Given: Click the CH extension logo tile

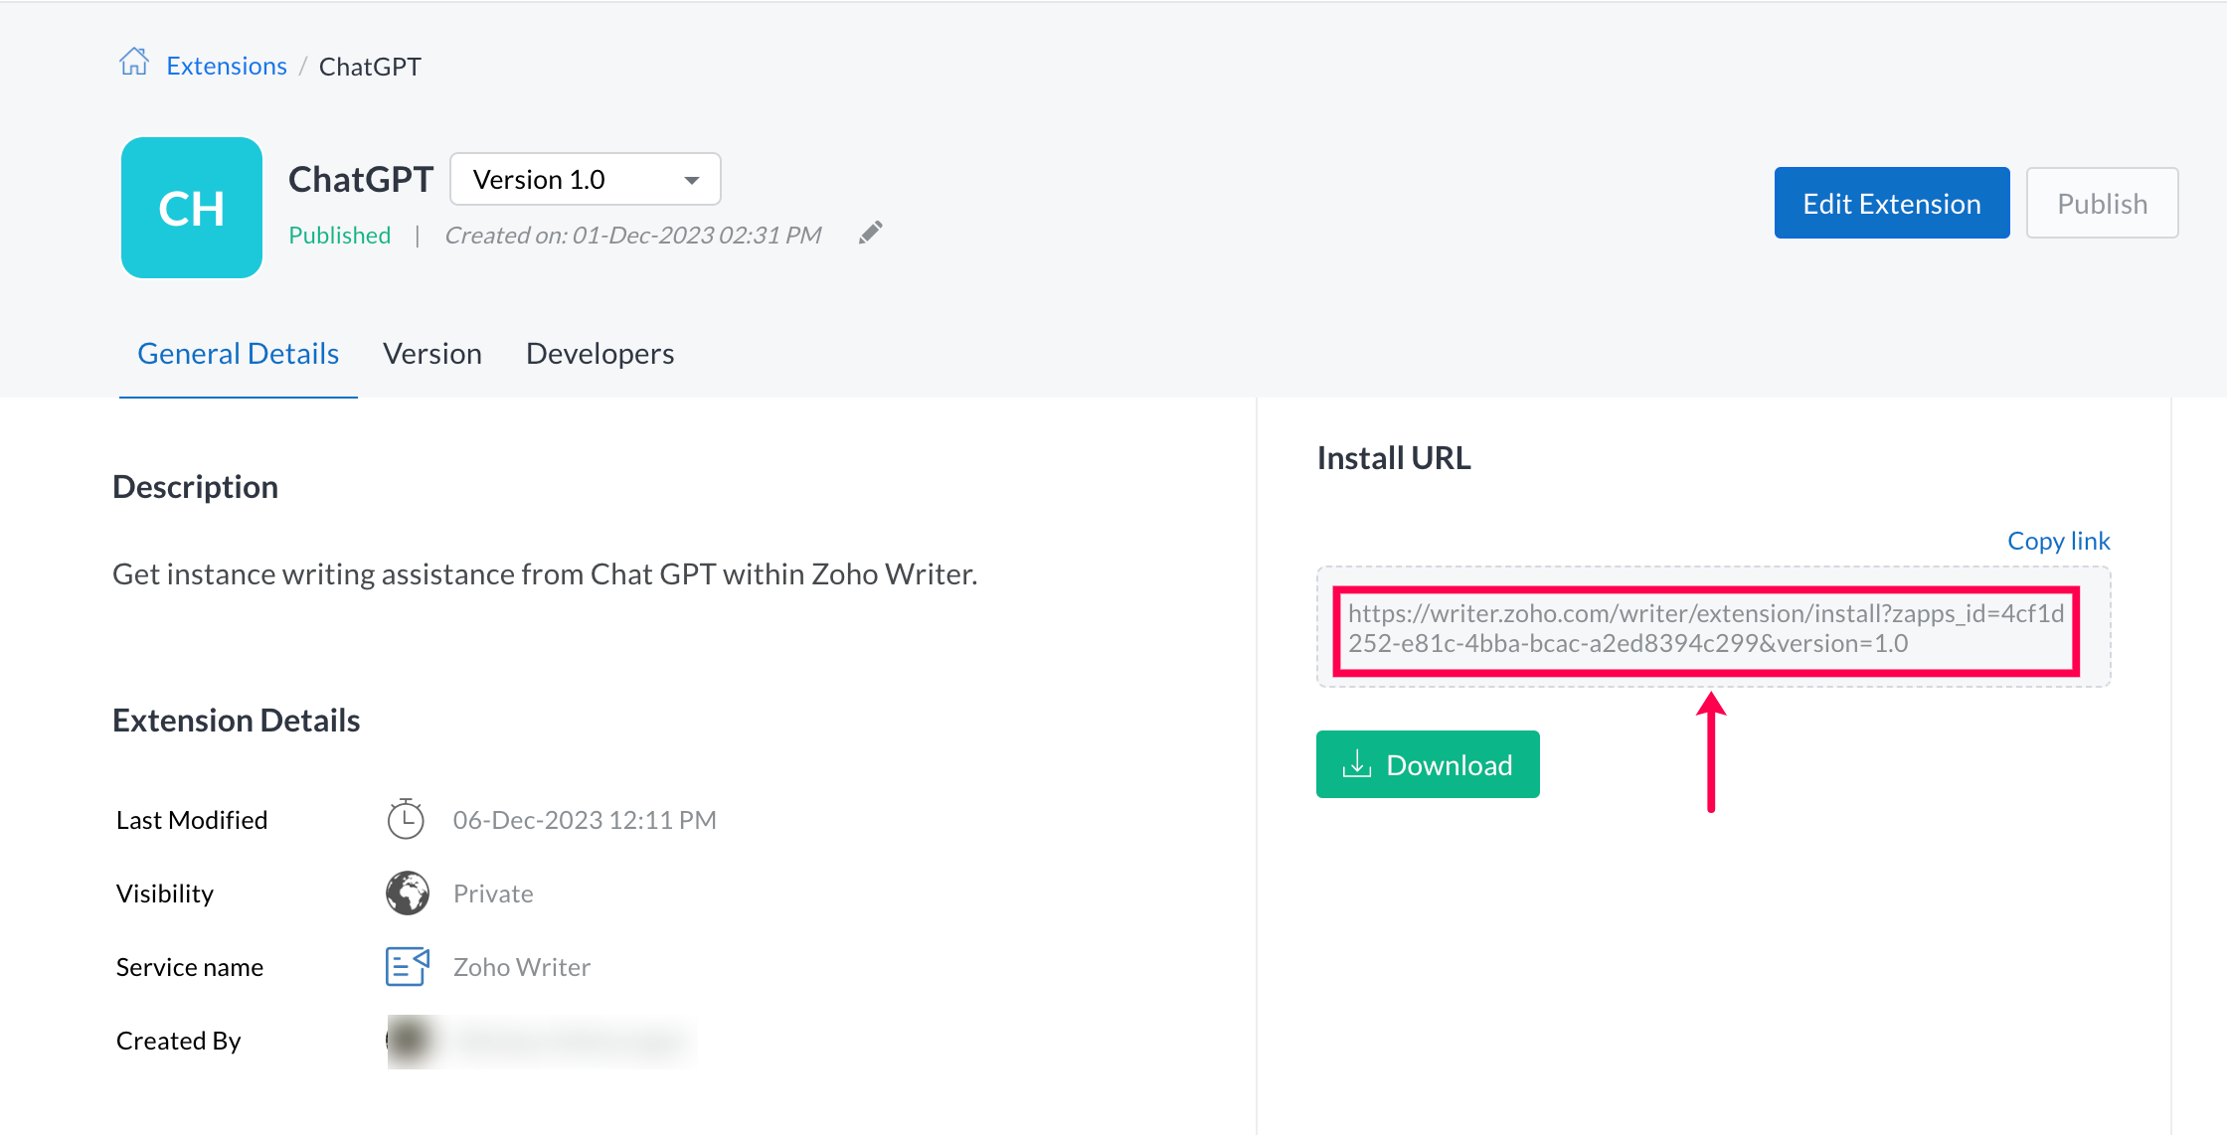Looking at the screenshot, I should pos(192,208).
